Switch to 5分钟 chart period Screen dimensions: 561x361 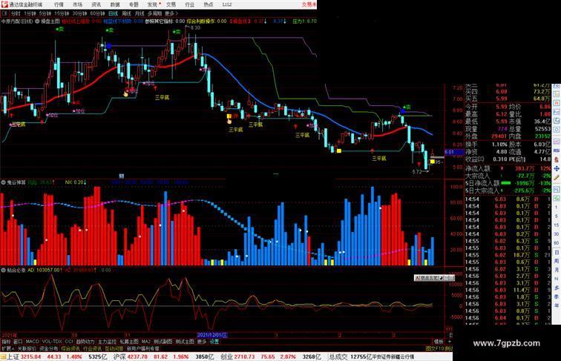(45, 13)
